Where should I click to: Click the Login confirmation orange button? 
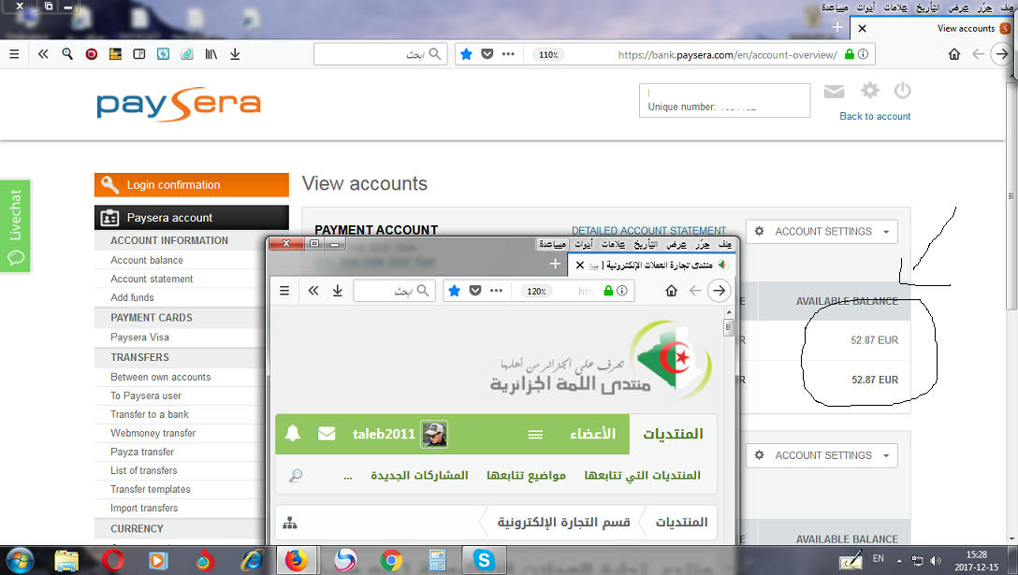192,185
